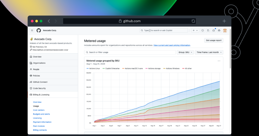The height and width of the screenshot is (136, 259).
Task: Open the People sidebar item
Action: pyautogui.click(x=53, y=69)
